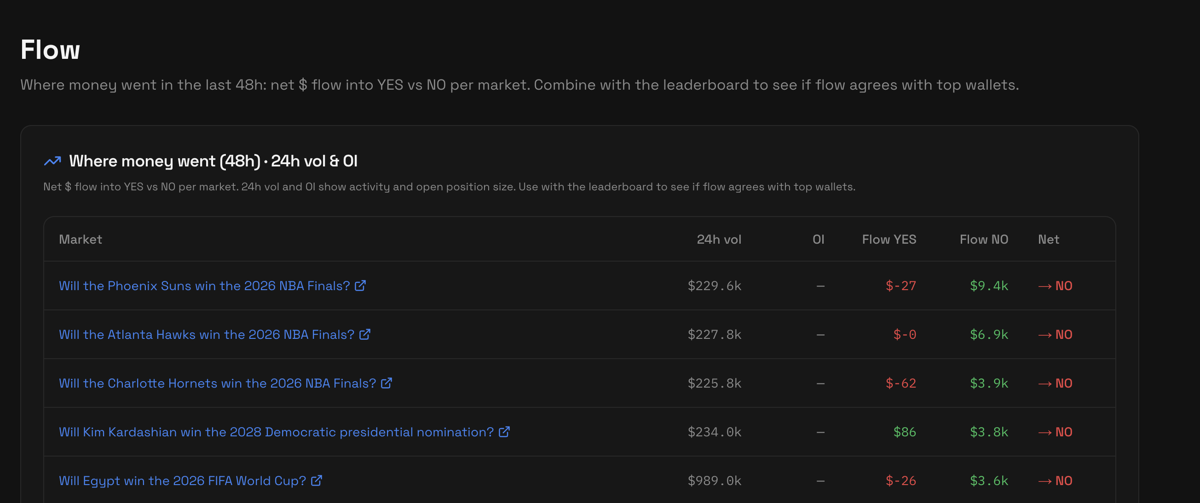Sort the table by Flow YES column
Image resolution: width=1200 pixels, height=503 pixels.
888,239
